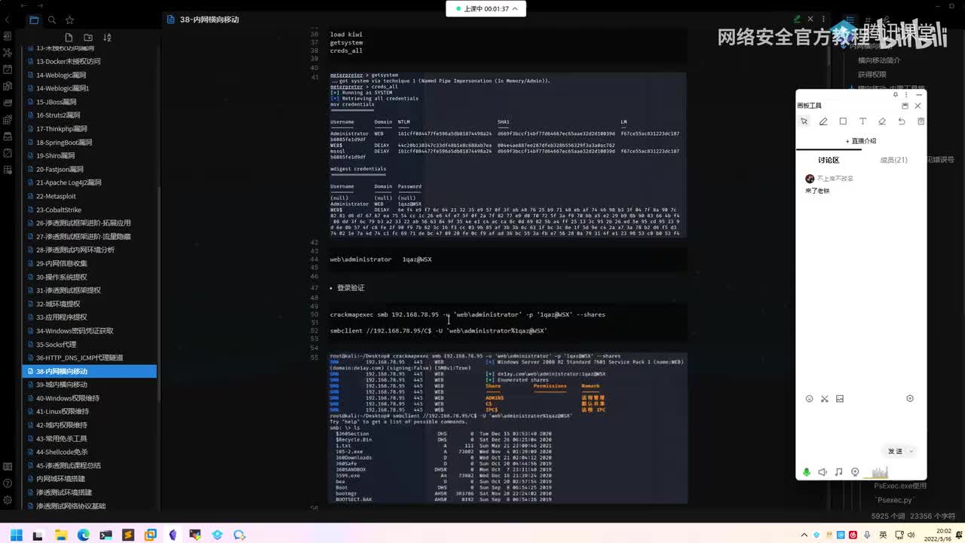
Task: Open note 内网域环境搭建
Action: [x=60, y=479]
